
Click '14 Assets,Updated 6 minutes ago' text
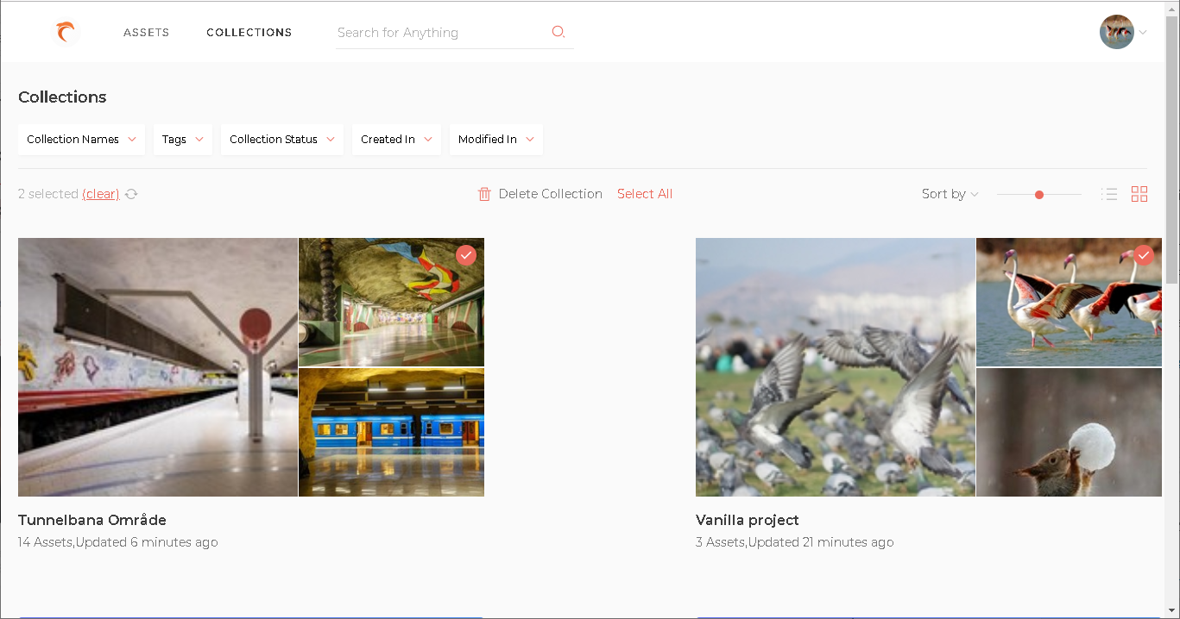tap(118, 542)
